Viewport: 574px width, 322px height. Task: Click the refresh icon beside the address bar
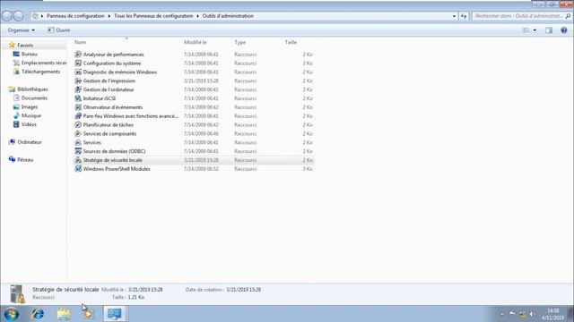click(x=464, y=16)
